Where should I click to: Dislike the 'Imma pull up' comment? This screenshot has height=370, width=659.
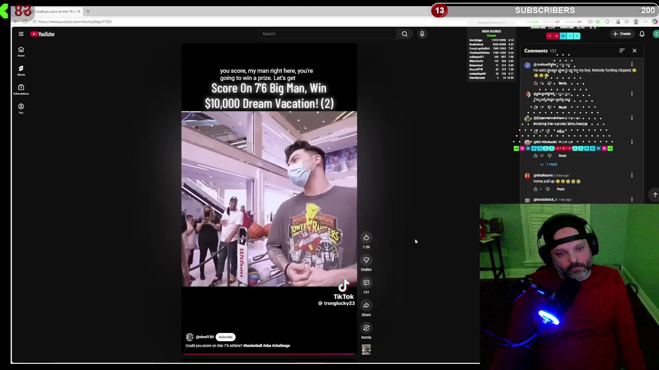point(548,189)
